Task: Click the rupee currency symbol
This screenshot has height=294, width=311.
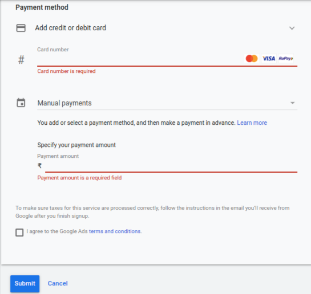Action: click(x=40, y=165)
